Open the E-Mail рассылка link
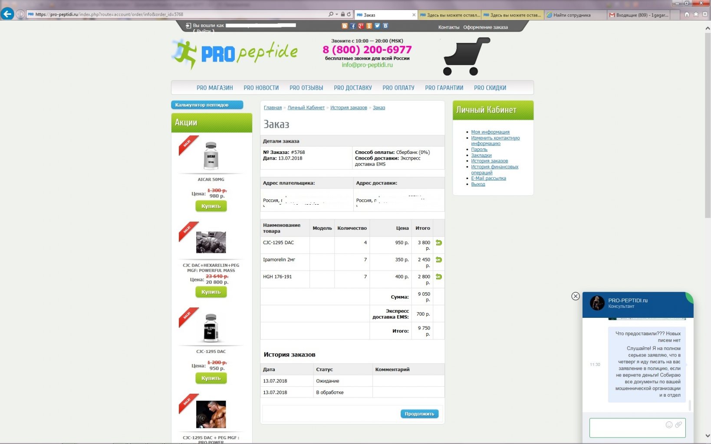The image size is (711, 444). (488, 178)
